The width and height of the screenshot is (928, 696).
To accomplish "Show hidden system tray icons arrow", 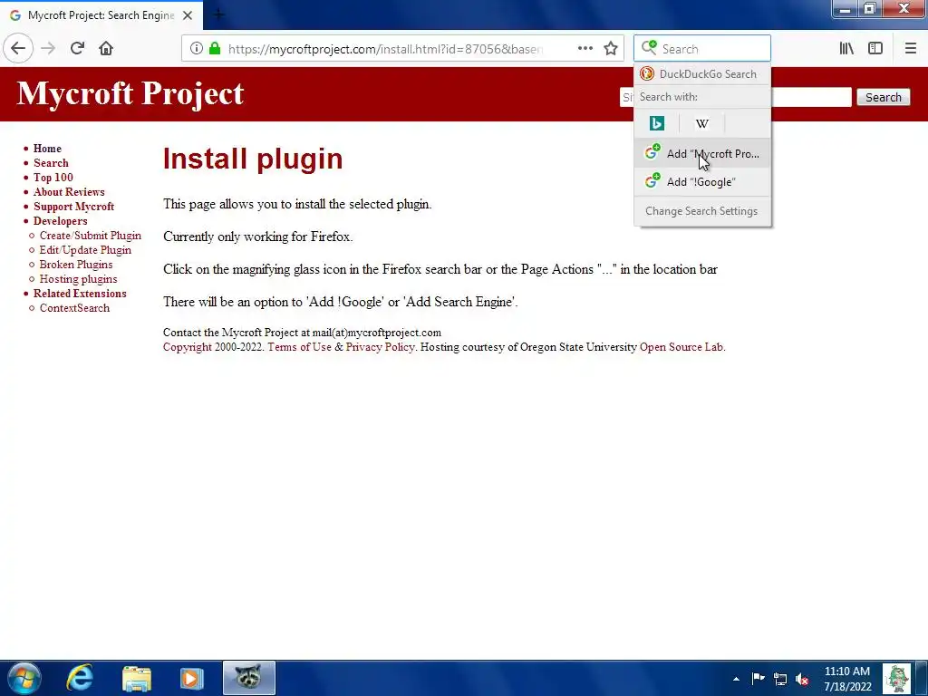I will pos(736,679).
